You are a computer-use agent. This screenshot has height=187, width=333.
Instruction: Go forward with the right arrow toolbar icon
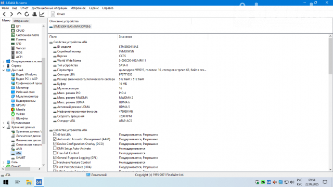point(11,14)
